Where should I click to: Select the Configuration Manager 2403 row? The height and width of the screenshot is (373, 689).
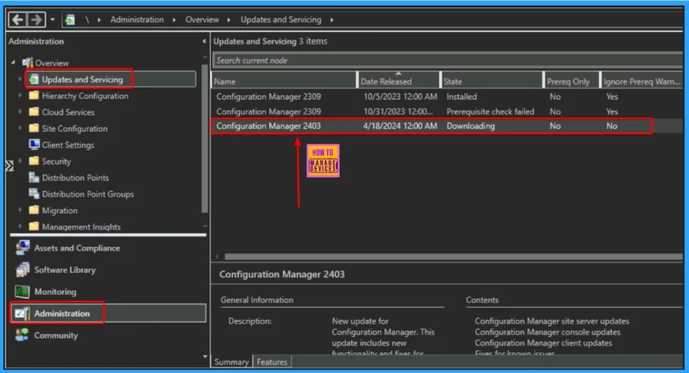(447, 126)
